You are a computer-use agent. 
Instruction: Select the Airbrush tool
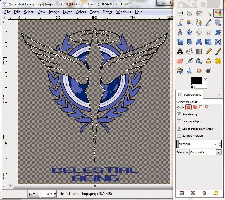click(x=190, y=61)
